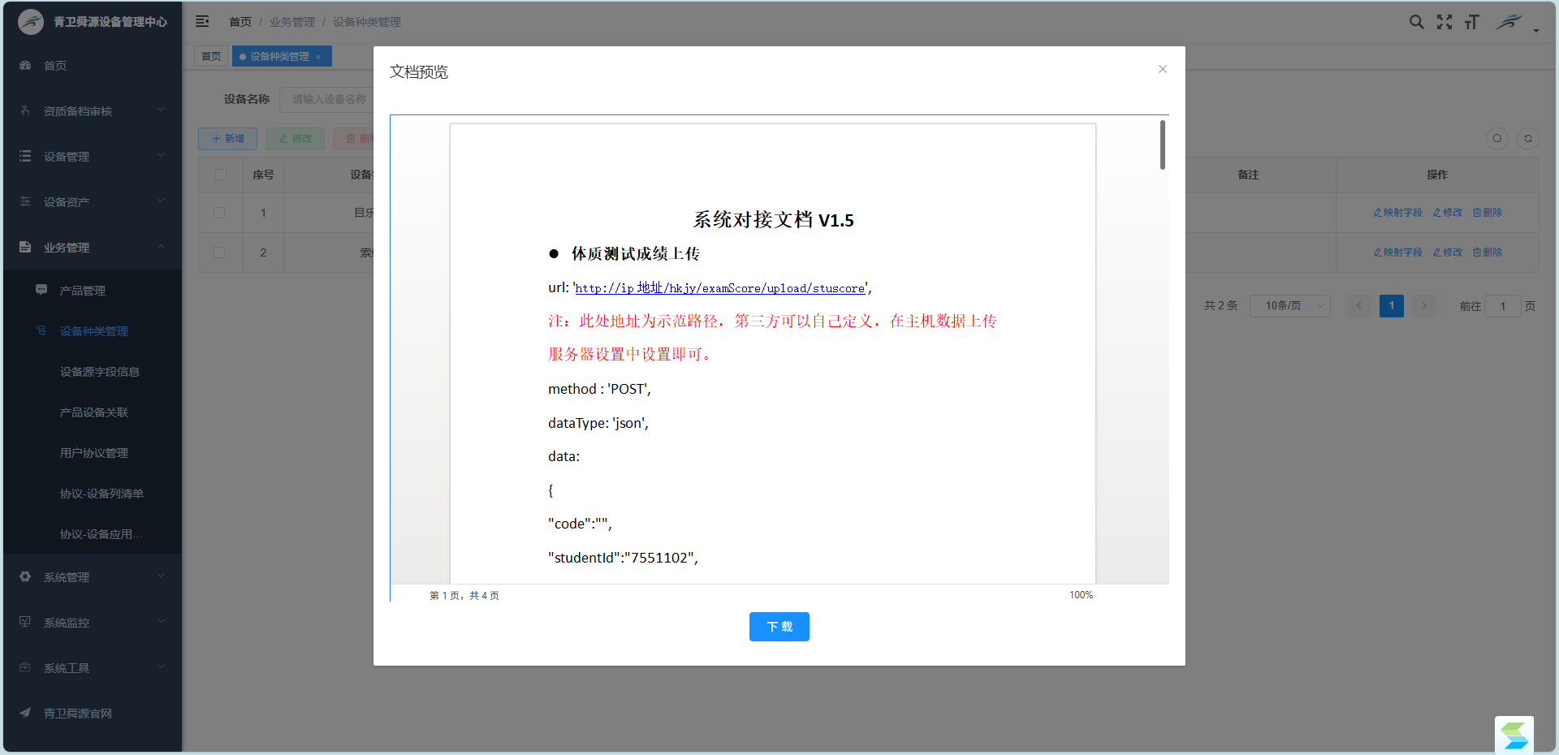This screenshot has height=755, width=1559.
Task: Select the checkbox for row 1
Action: coord(219,213)
